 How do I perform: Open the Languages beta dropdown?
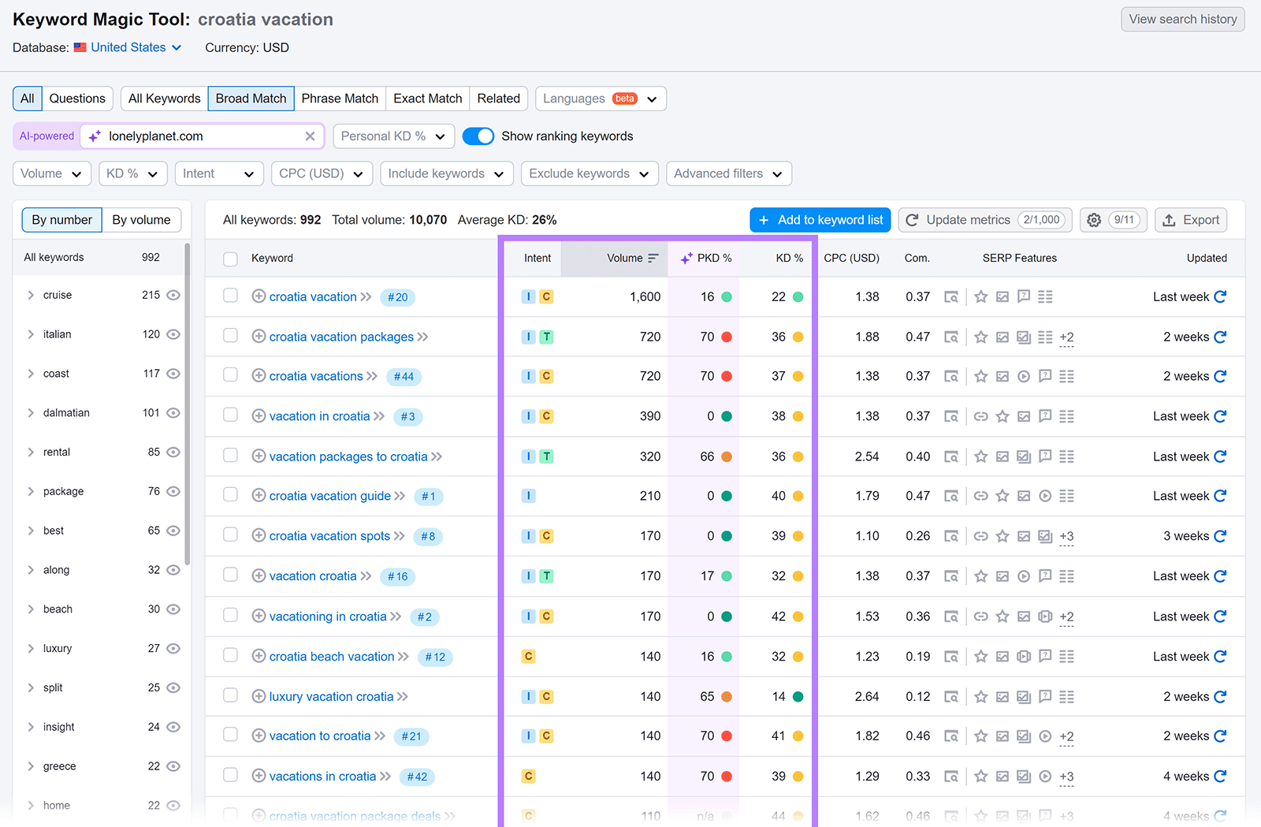(600, 99)
